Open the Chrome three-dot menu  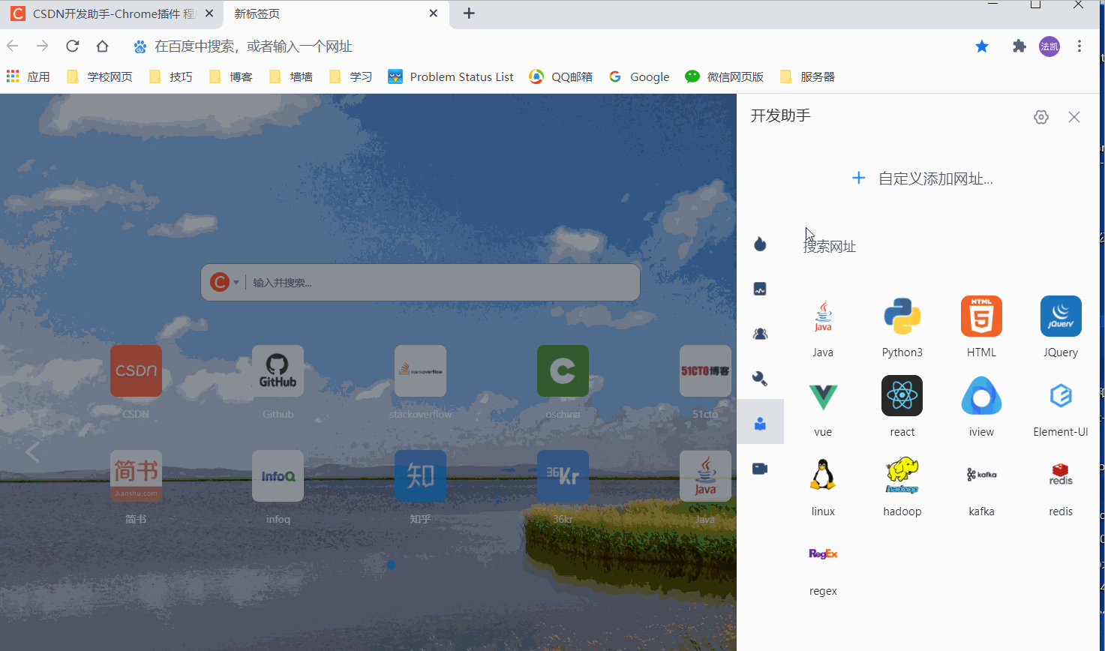[x=1079, y=46]
